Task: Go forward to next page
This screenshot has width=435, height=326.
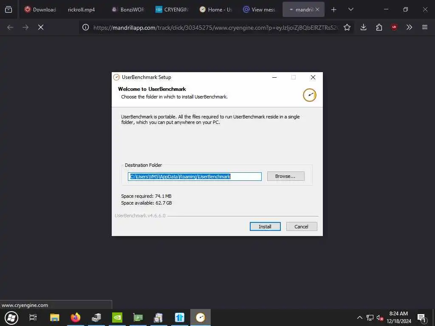Action: coord(25,27)
